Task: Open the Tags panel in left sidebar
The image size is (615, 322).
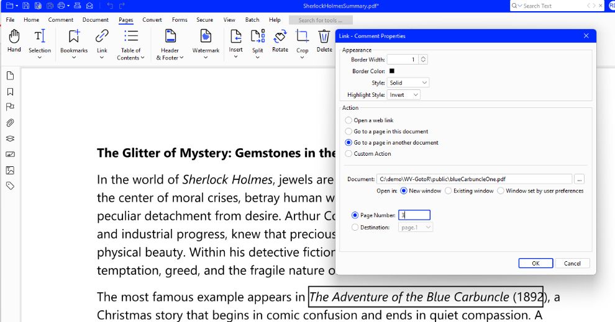Action: click(10, 186)
